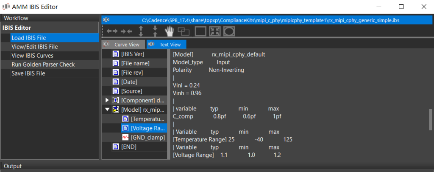The height and width of the screenshot is (172, 434).
Task: Click the overlapping rectangles zoom-area icon
Action: click(184, 31)
